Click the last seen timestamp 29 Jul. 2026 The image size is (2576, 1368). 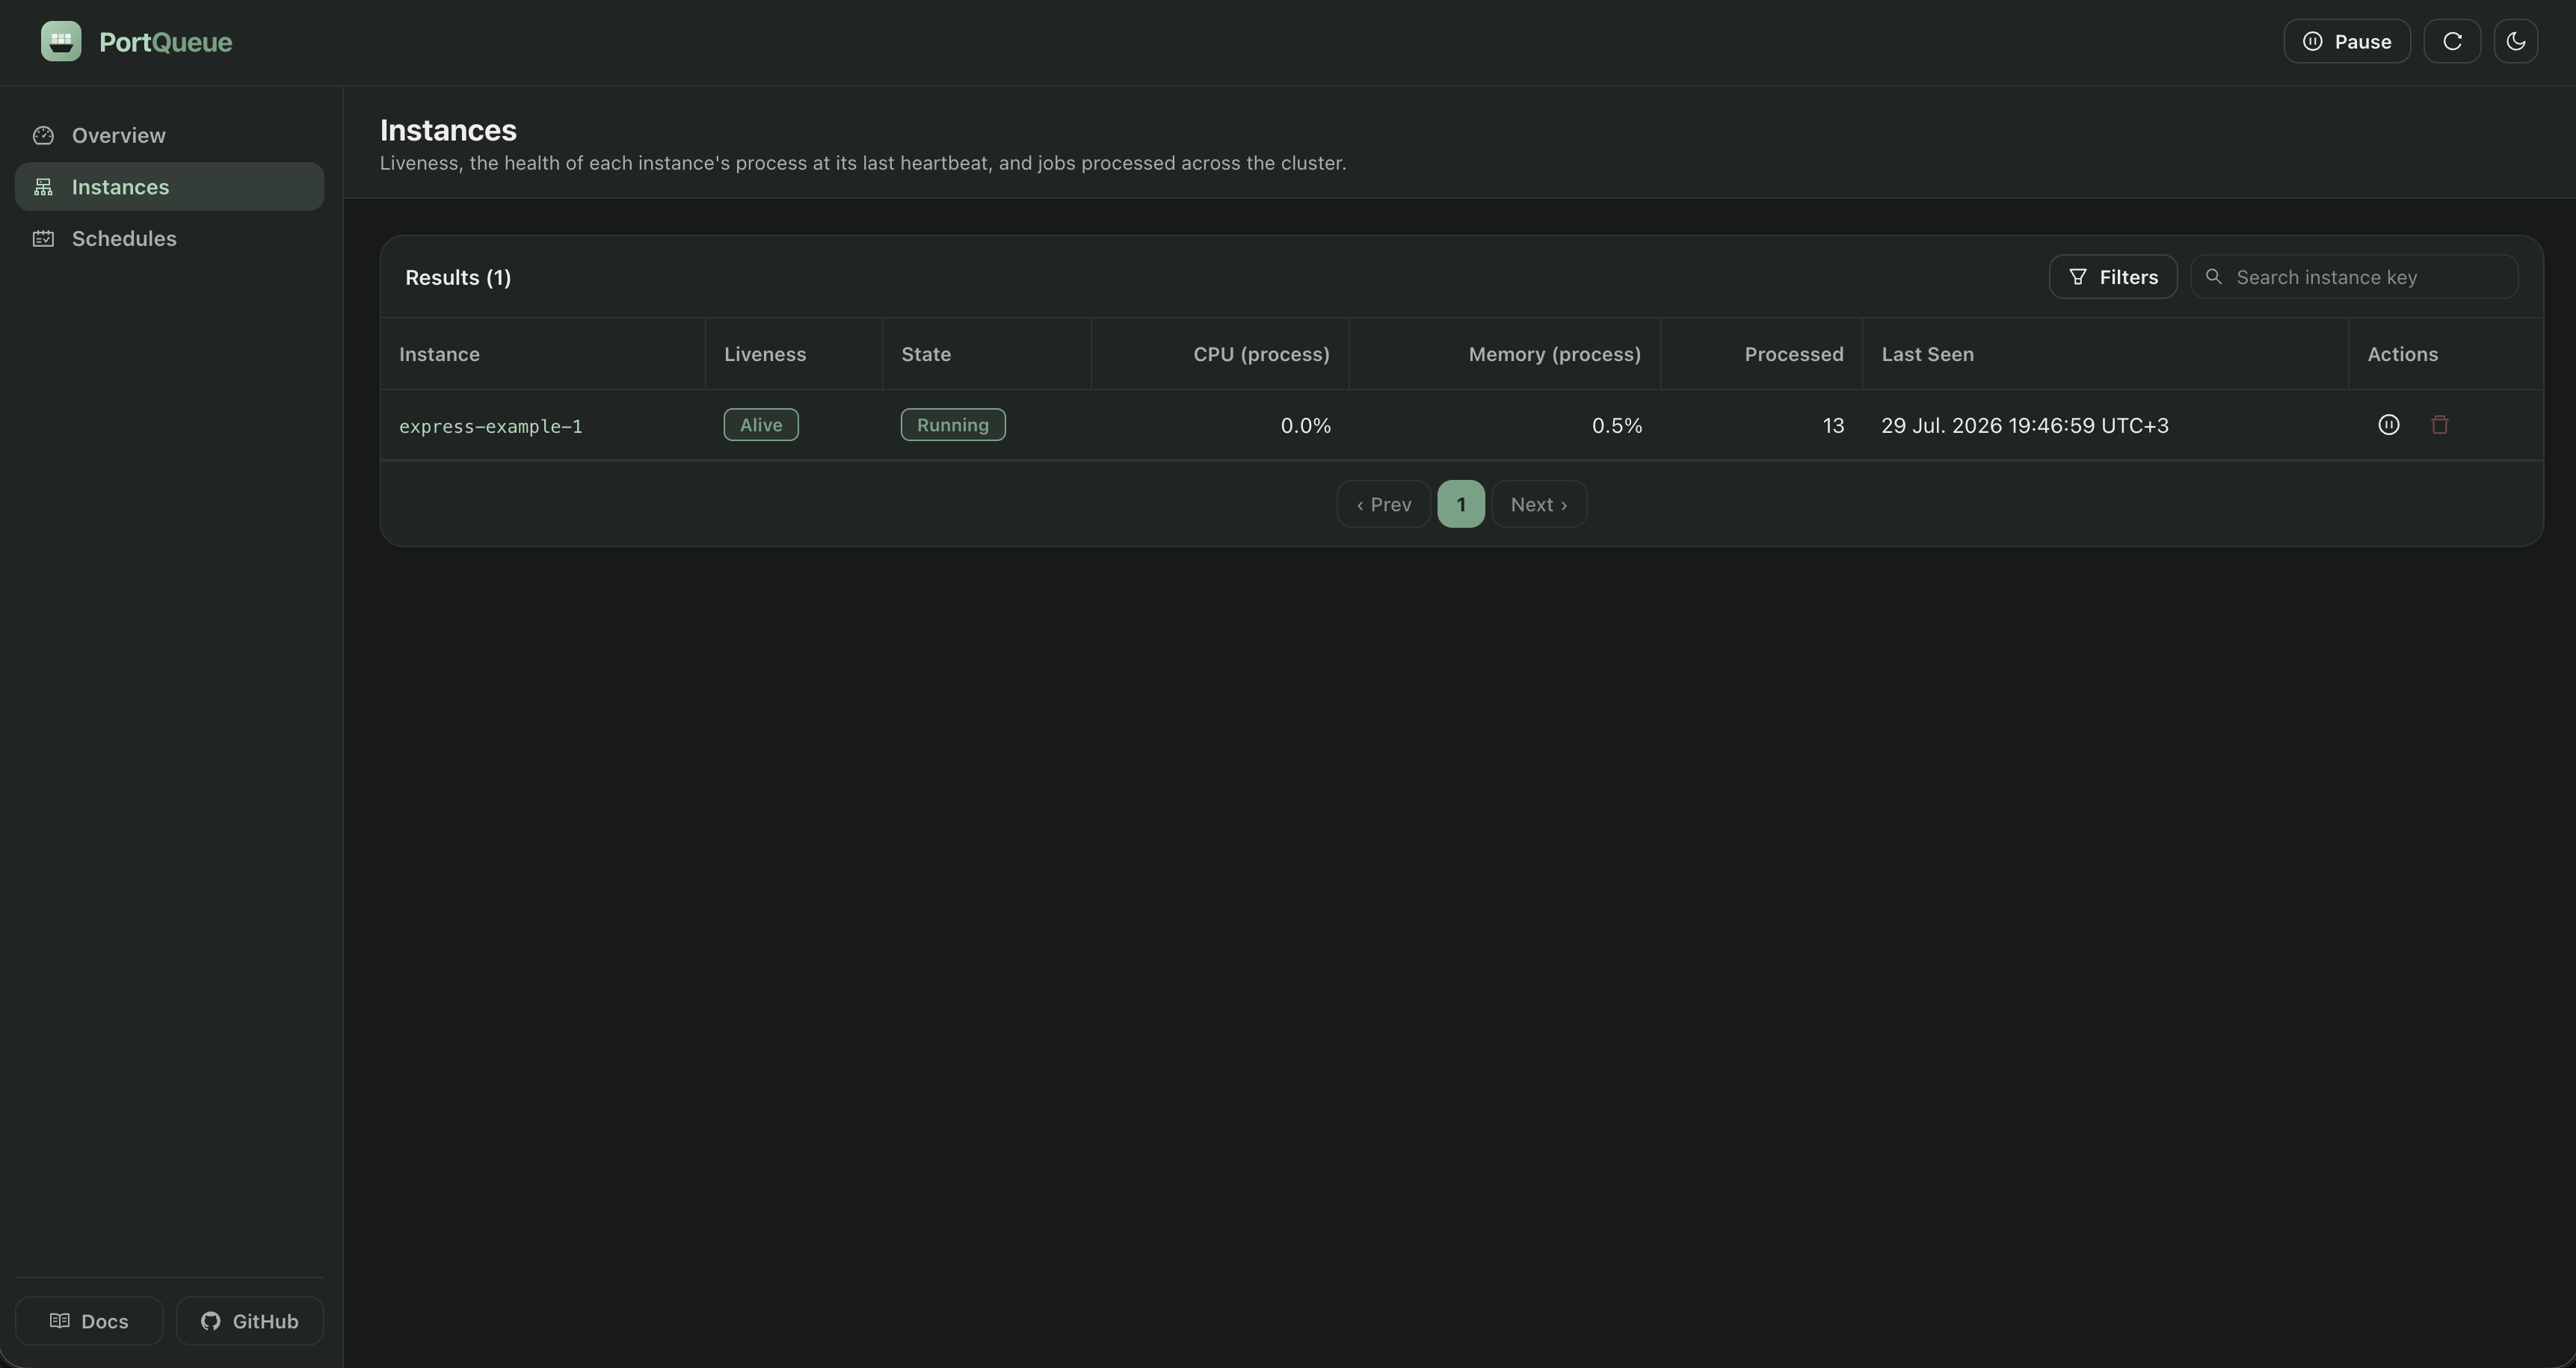tap(2025, 426)
